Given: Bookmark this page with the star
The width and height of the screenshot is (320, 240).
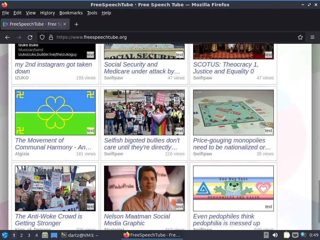Looking at the screenshot, I should coord(300,37).
